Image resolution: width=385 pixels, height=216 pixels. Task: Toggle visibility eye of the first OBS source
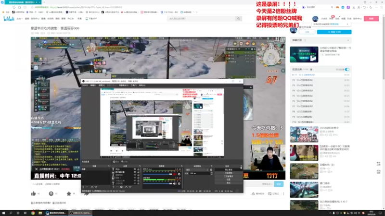click(135, 169)
